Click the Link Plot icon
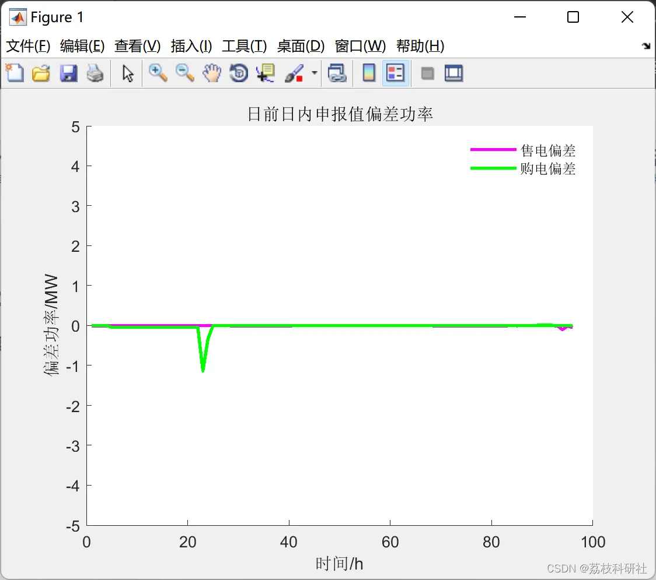Screen dimensions: 656x580 [x=337, y=73]
